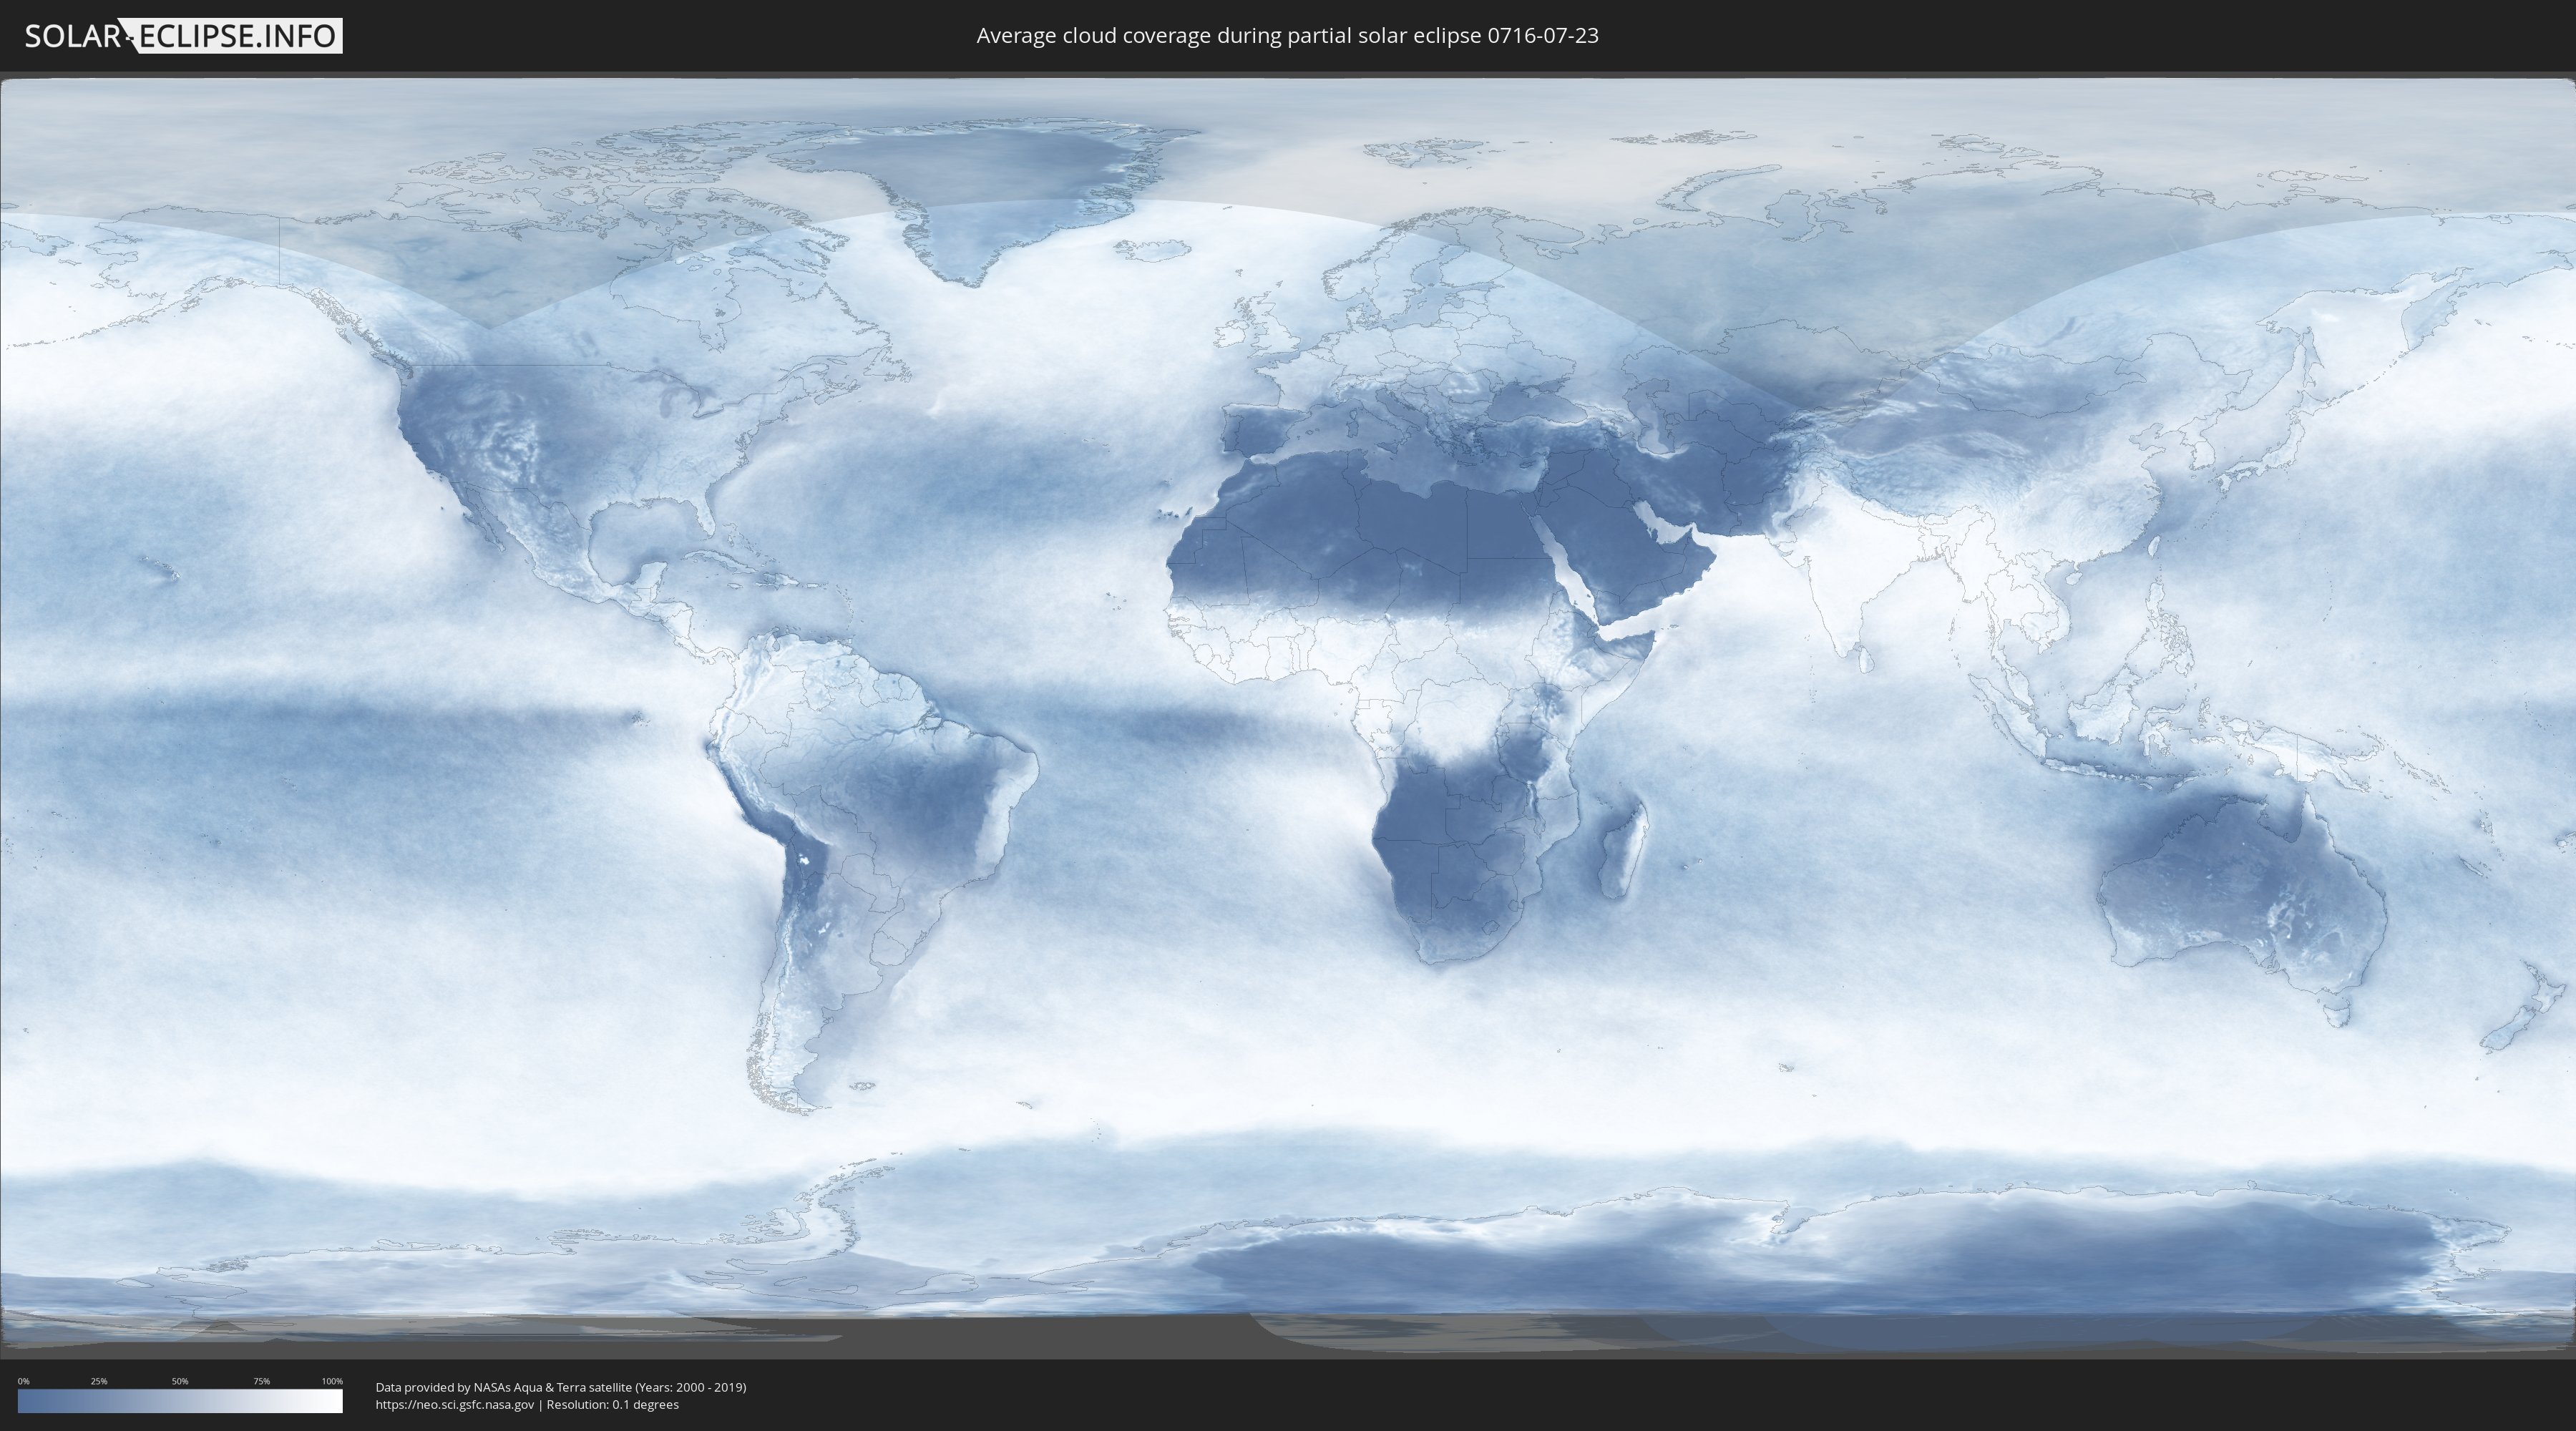The height and width of the screenshot is (1431, 2576).
Task: Click the SOLAR-ECLIPSE.INFO logo
Action: tap(183, 36)
